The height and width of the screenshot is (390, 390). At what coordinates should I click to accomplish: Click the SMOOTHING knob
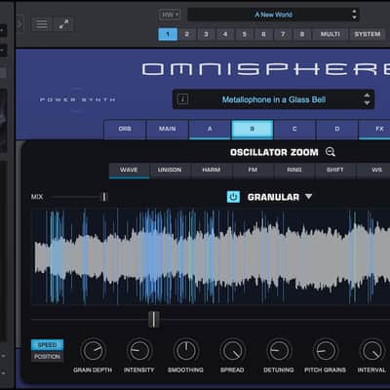pos(186,351)
